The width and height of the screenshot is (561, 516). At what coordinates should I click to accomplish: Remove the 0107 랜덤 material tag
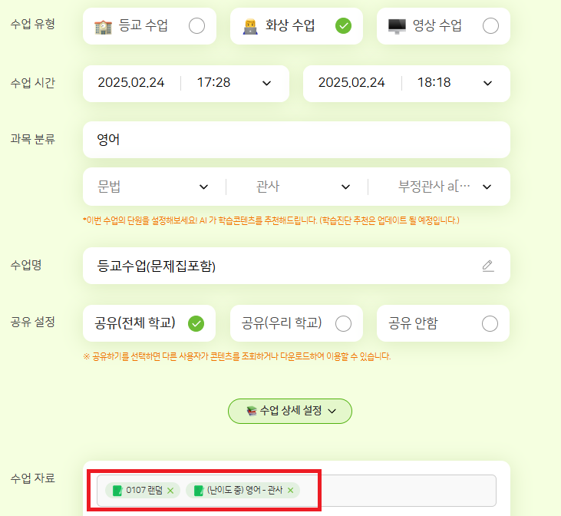tap(170, 491)
